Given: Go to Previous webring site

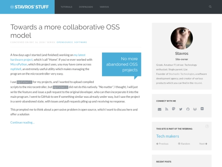Looking at the screenshot, I should (x=162, y=144).
